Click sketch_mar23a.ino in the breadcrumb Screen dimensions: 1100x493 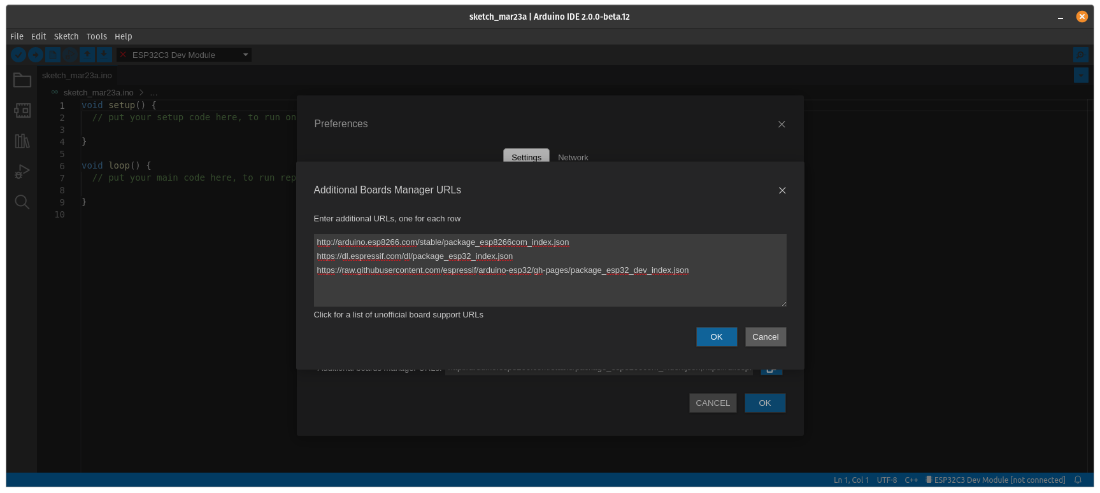[99, 92]
